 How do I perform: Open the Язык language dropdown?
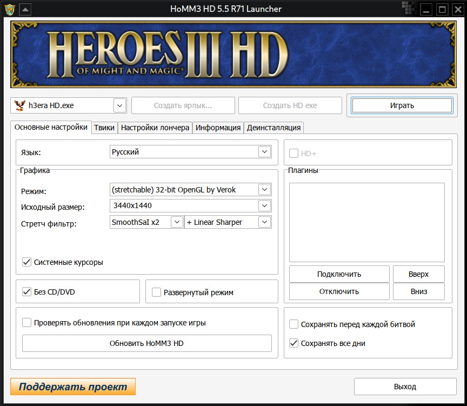coord(264,152)
